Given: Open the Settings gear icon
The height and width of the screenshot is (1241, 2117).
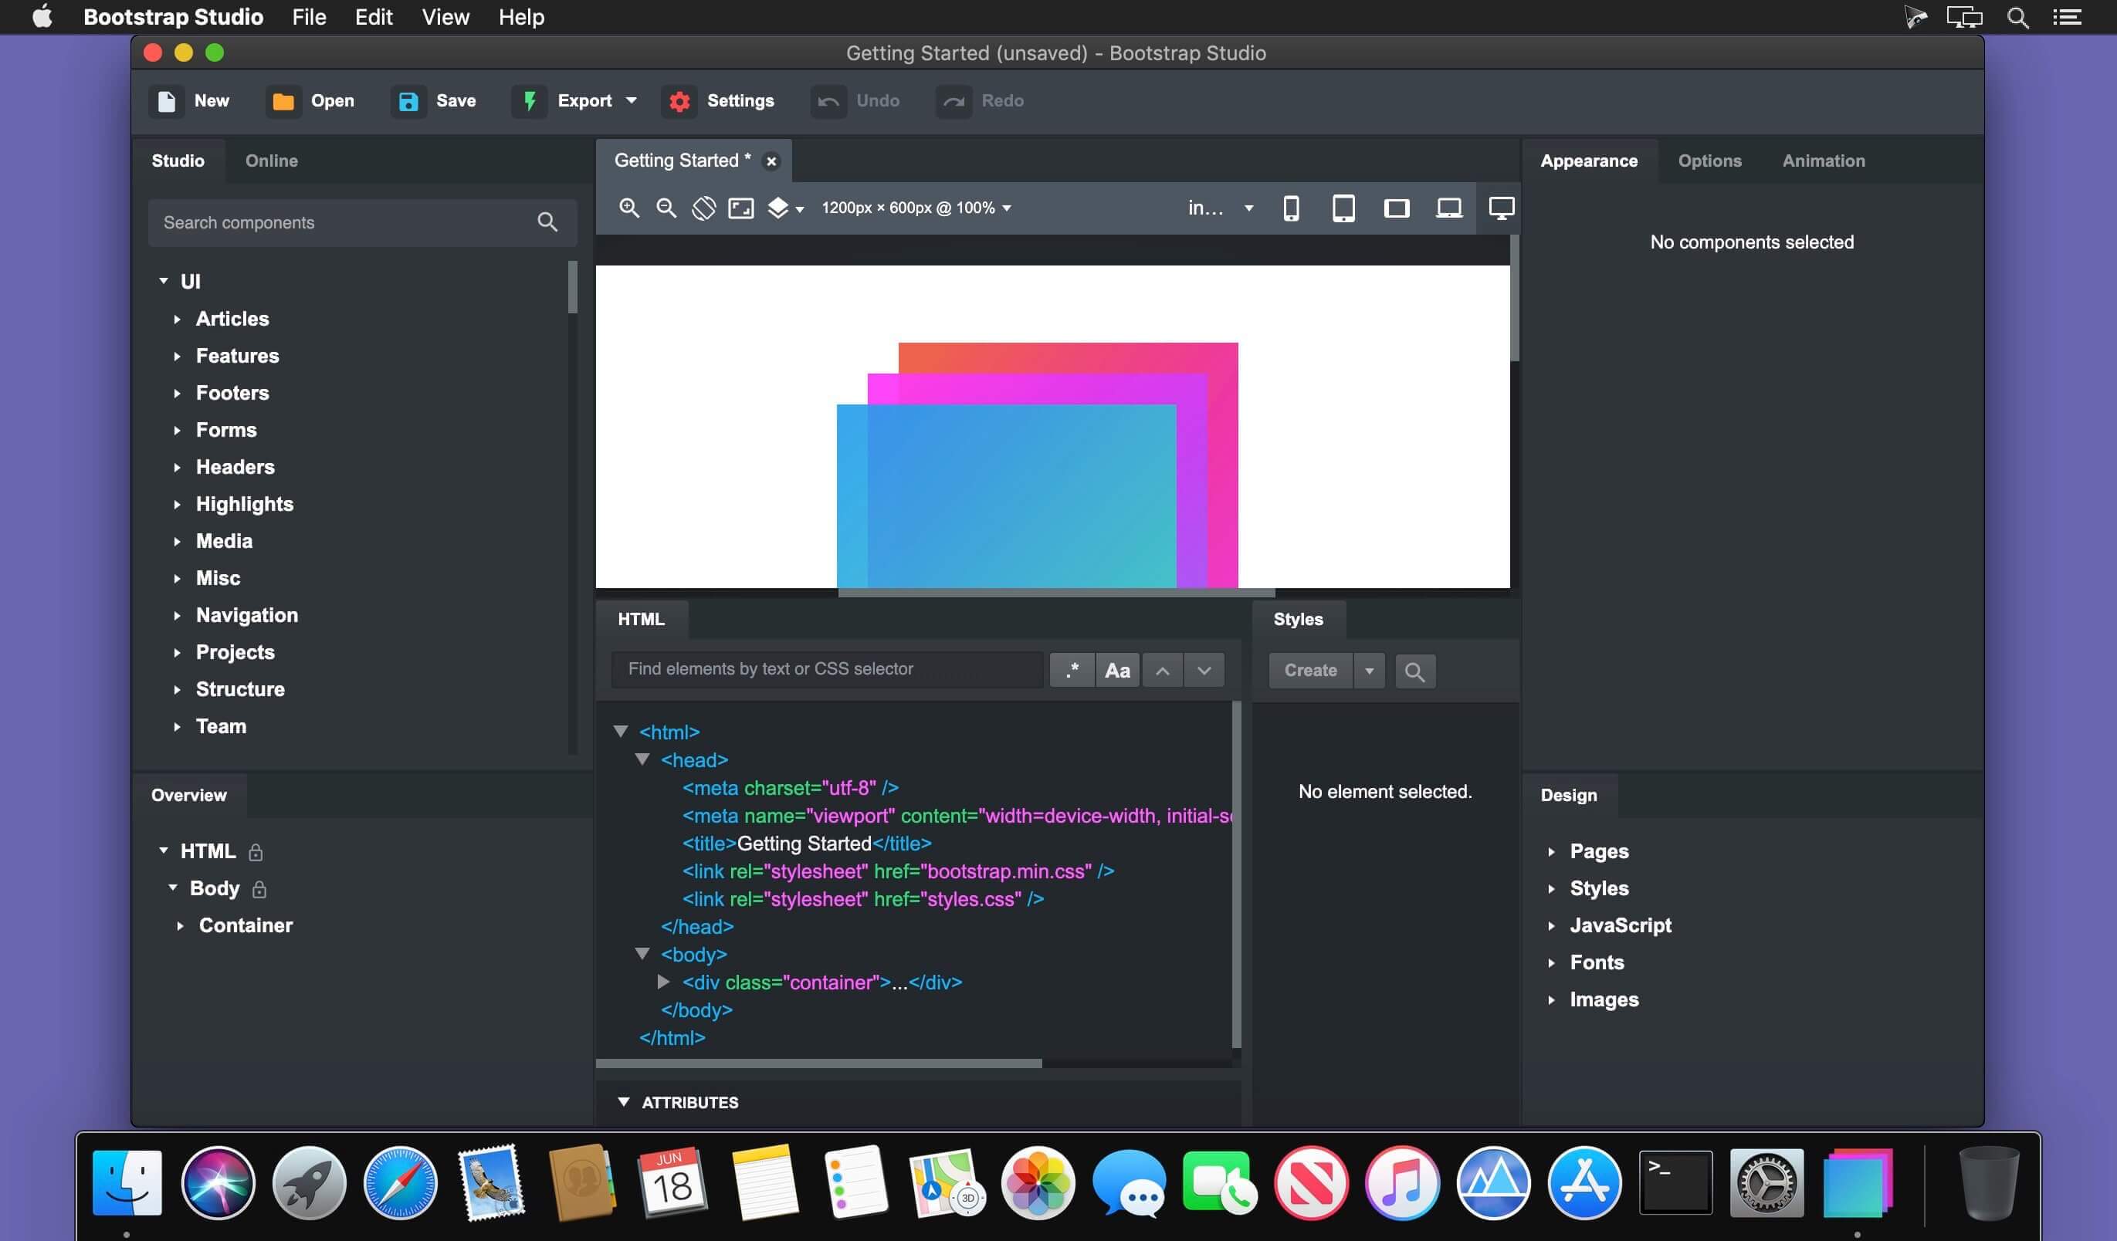Looking at the screenshot, I should 679,101.
